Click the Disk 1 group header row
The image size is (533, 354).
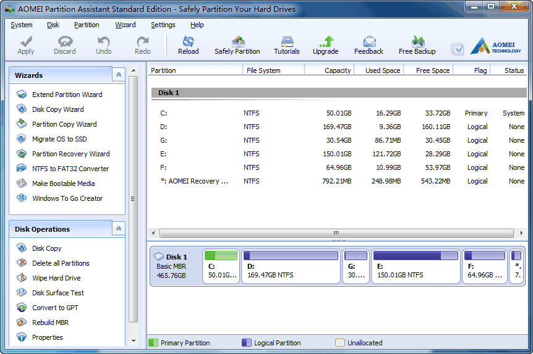(x=339, y=93)
